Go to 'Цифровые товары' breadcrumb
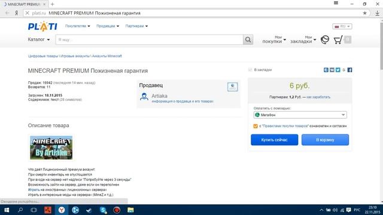 (43, 56)
